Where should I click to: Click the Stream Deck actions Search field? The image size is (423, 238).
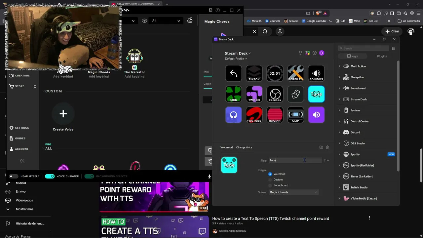363,48
